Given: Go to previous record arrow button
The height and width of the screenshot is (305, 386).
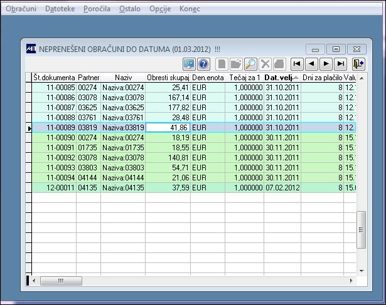Looking at the screenshot, I should 311,64.
